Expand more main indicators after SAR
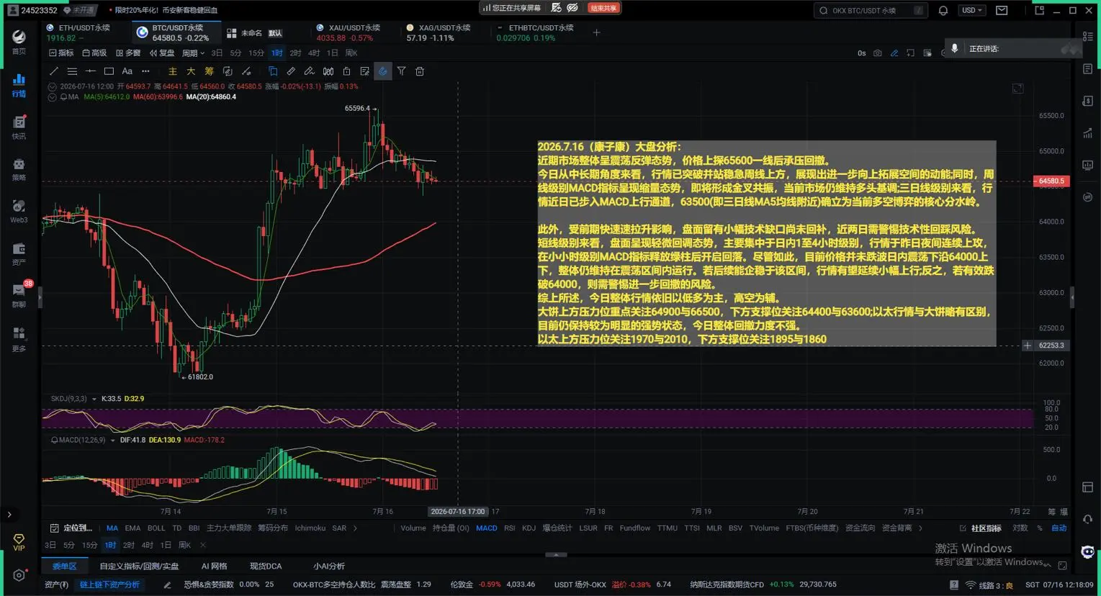Image resolution: width=1101 pixels, height=596 pixels. 355,528
